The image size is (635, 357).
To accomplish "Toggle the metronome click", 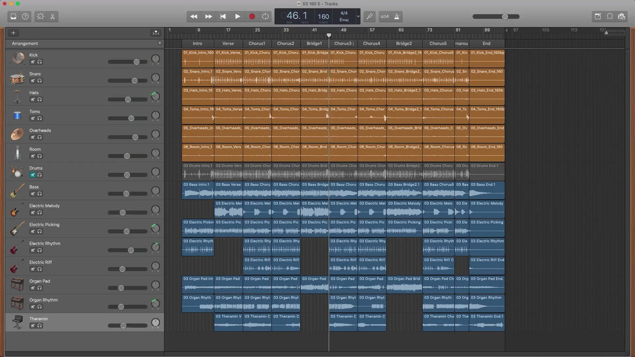I will (x=397, y=16).
